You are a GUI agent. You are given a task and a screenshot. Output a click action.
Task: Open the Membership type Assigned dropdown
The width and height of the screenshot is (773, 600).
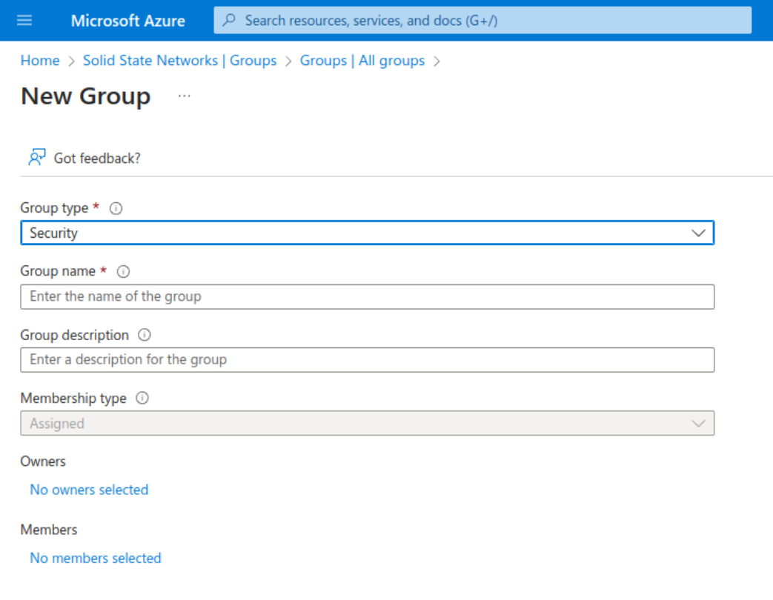[368, 423]
